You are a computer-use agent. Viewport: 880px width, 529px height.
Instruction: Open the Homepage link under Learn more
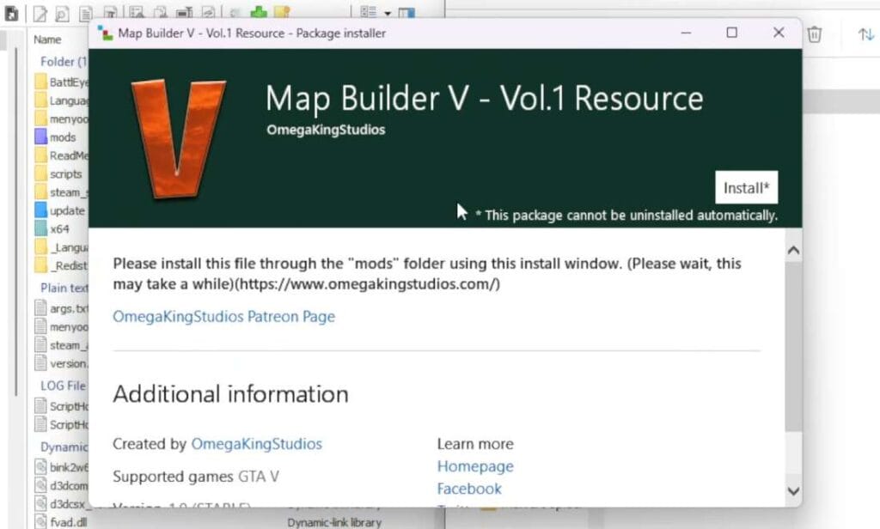pos(474,466)
